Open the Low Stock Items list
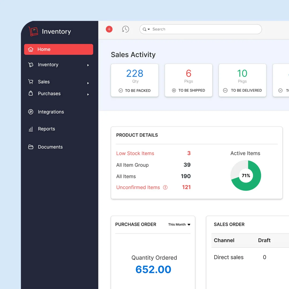 [x=135, y=153]
